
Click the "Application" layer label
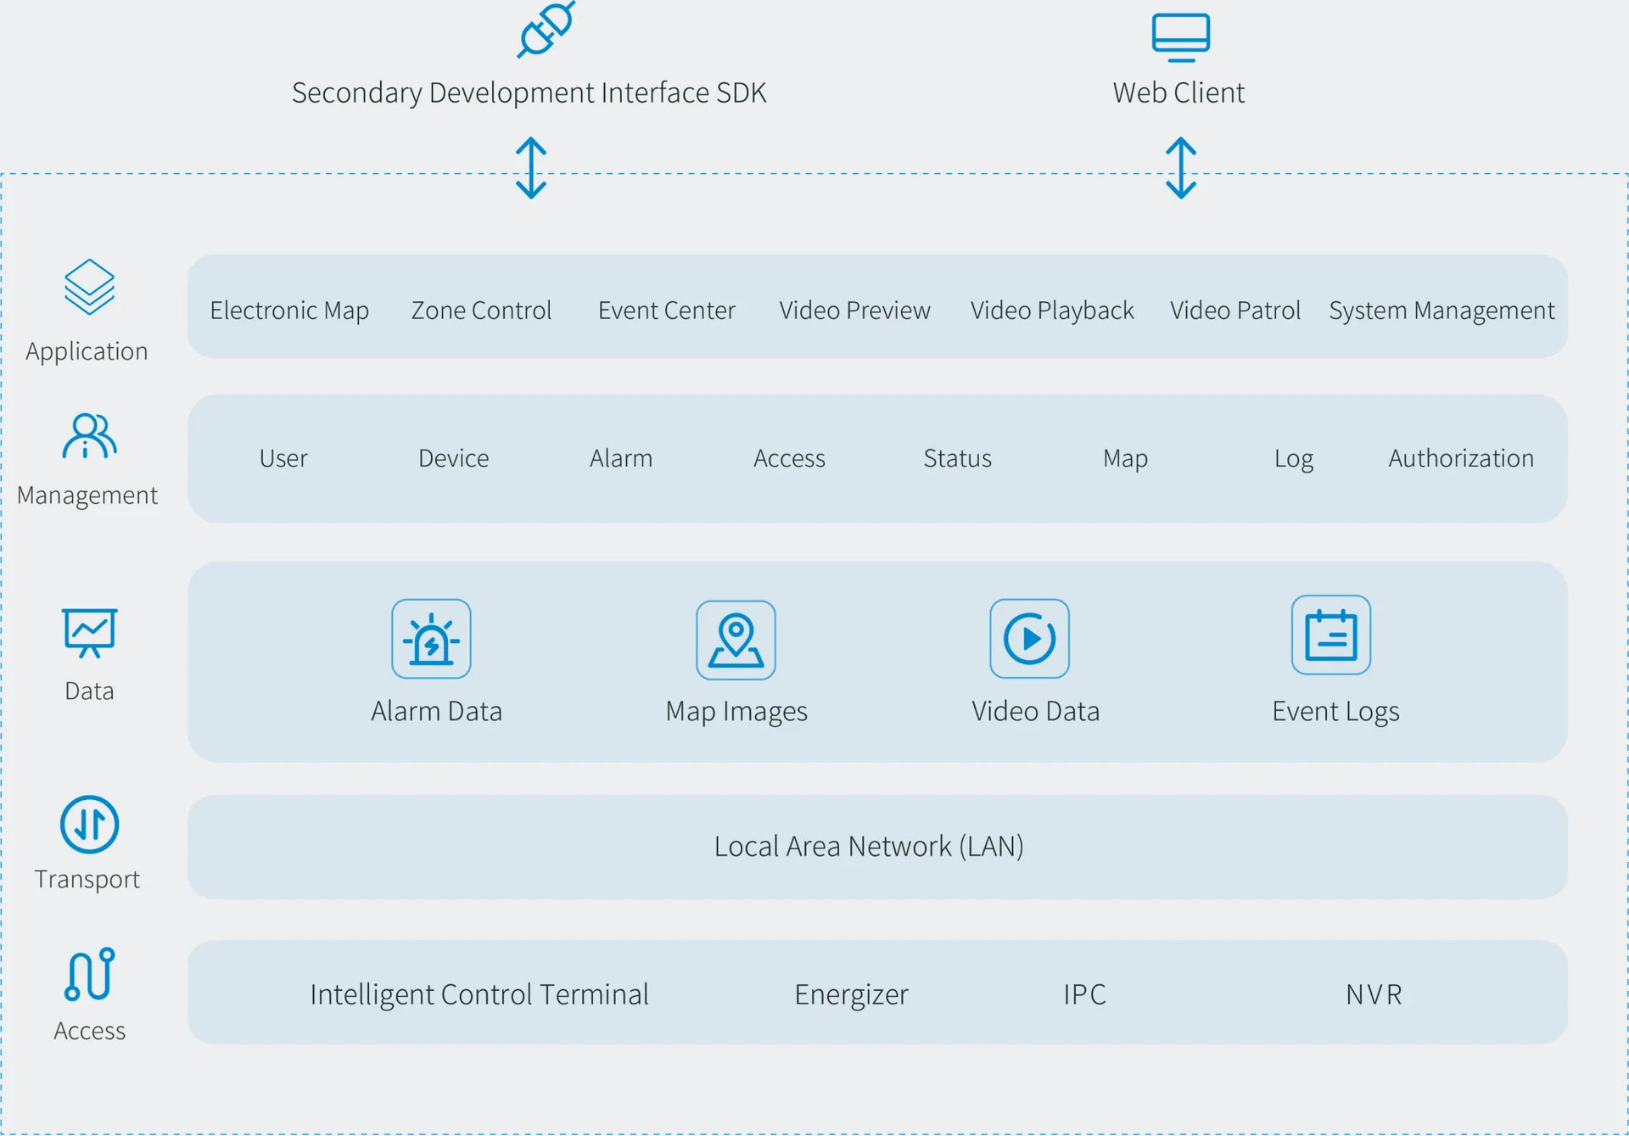coord(87,351)
